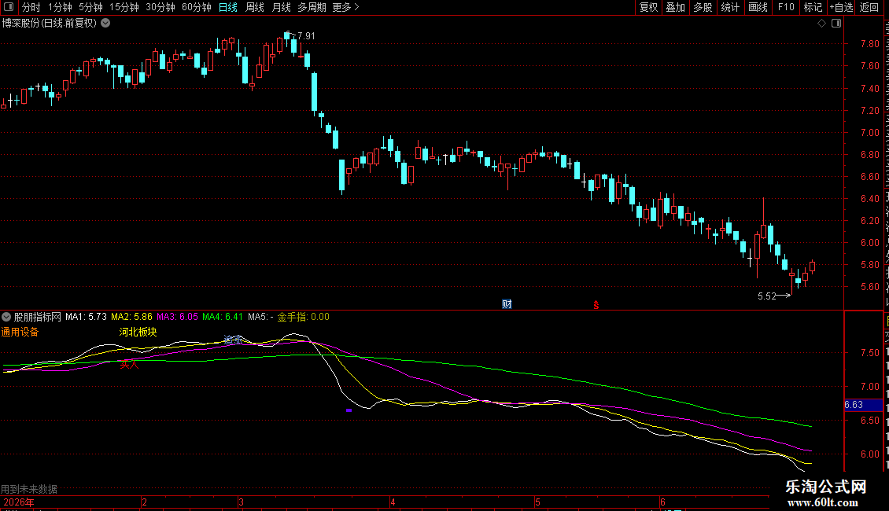Select the 日线 daily tab
Viewport: 889px width, 511px height.
tap(228, 7)
